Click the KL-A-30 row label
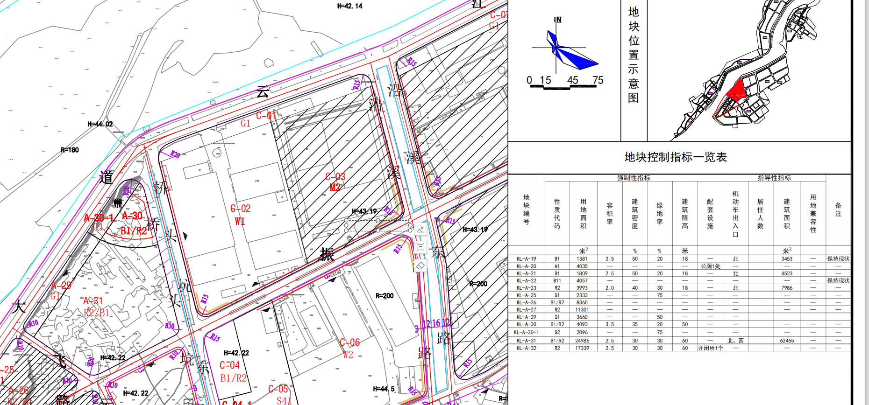Screen dimensions: 869x405 pos(526,324)
